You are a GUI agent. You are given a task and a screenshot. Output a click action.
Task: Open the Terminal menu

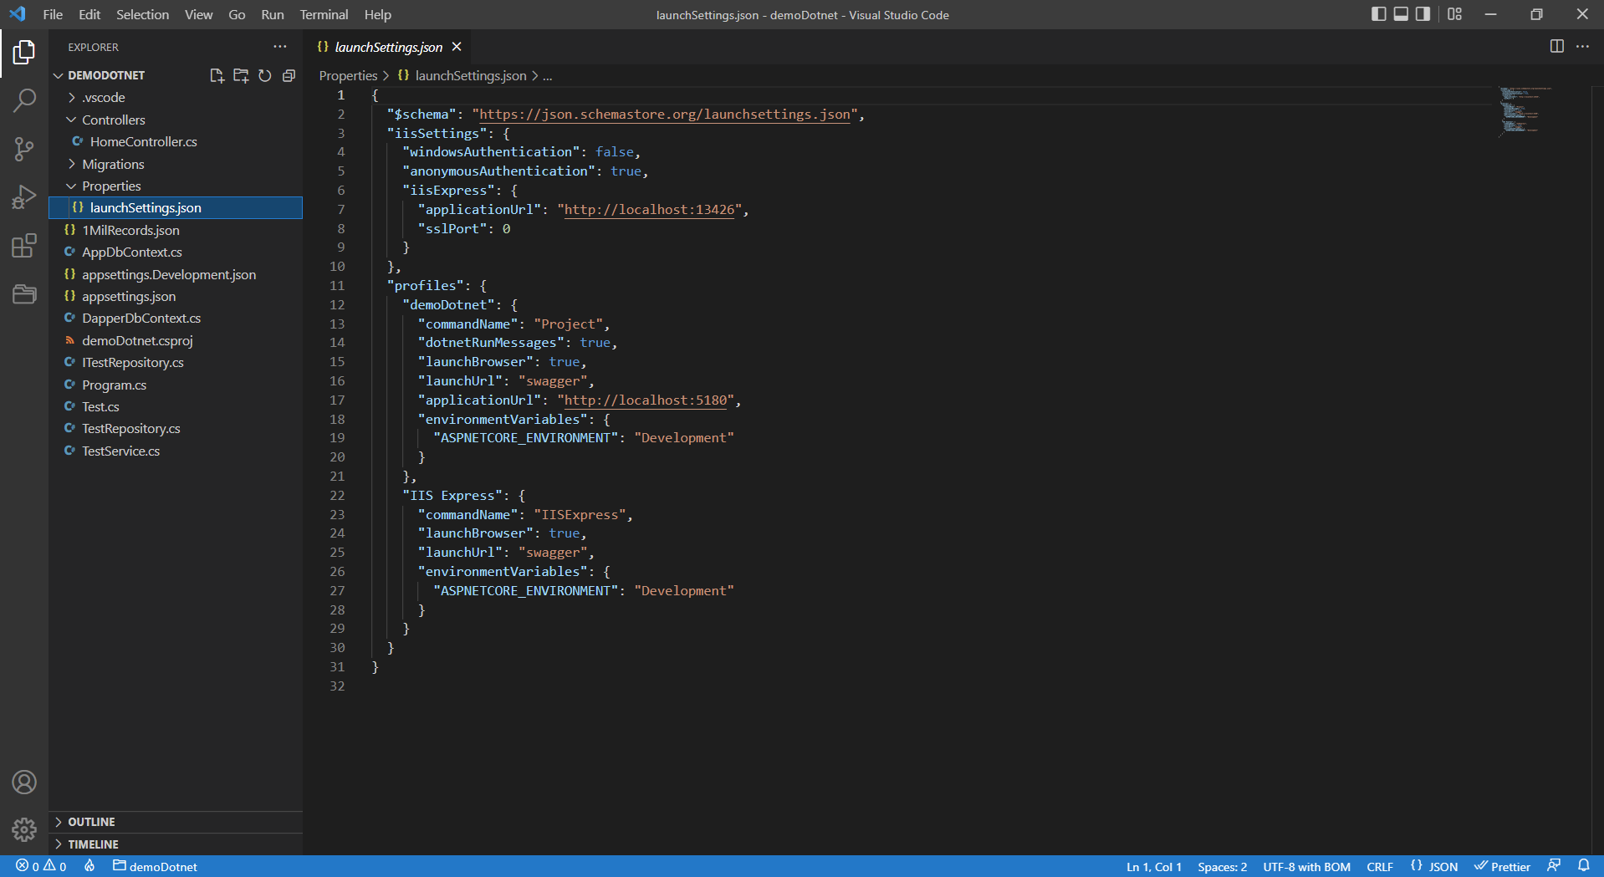point(323,14)
